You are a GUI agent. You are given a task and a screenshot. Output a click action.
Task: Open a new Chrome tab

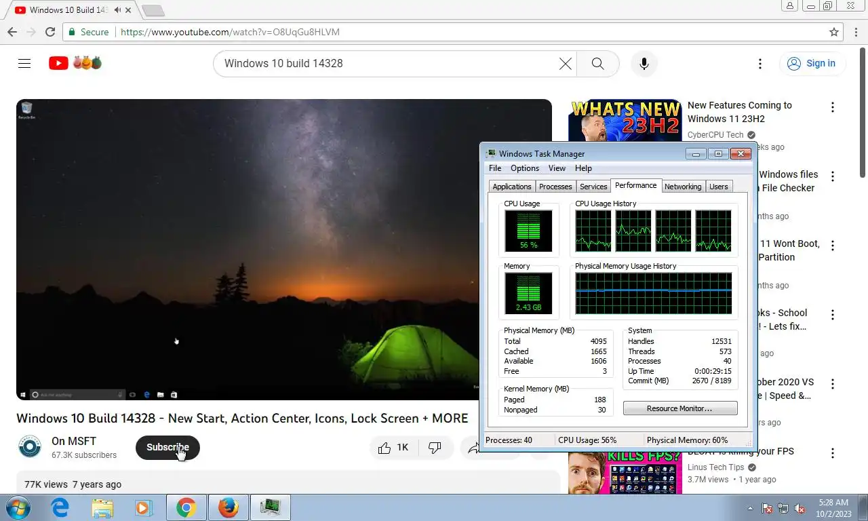[x=153, y=10]
